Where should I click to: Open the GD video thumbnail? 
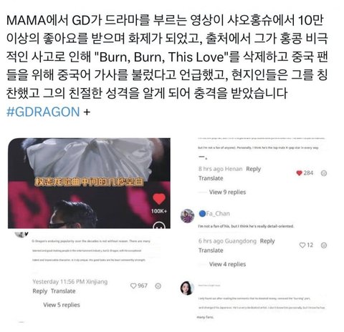coord(89,183)
